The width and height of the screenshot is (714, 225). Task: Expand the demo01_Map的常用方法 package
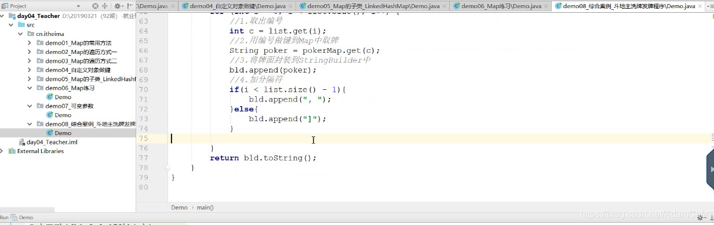pos(30,43)
